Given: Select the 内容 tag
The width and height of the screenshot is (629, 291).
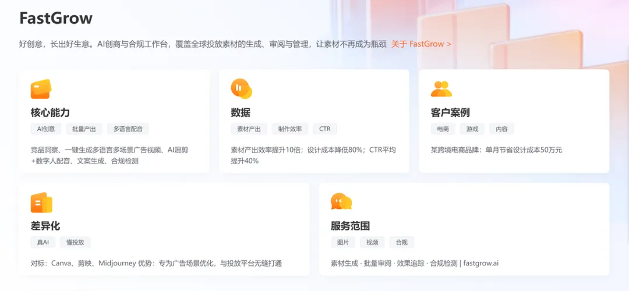Looking at the screenshot, I should [x=501, y=129].
